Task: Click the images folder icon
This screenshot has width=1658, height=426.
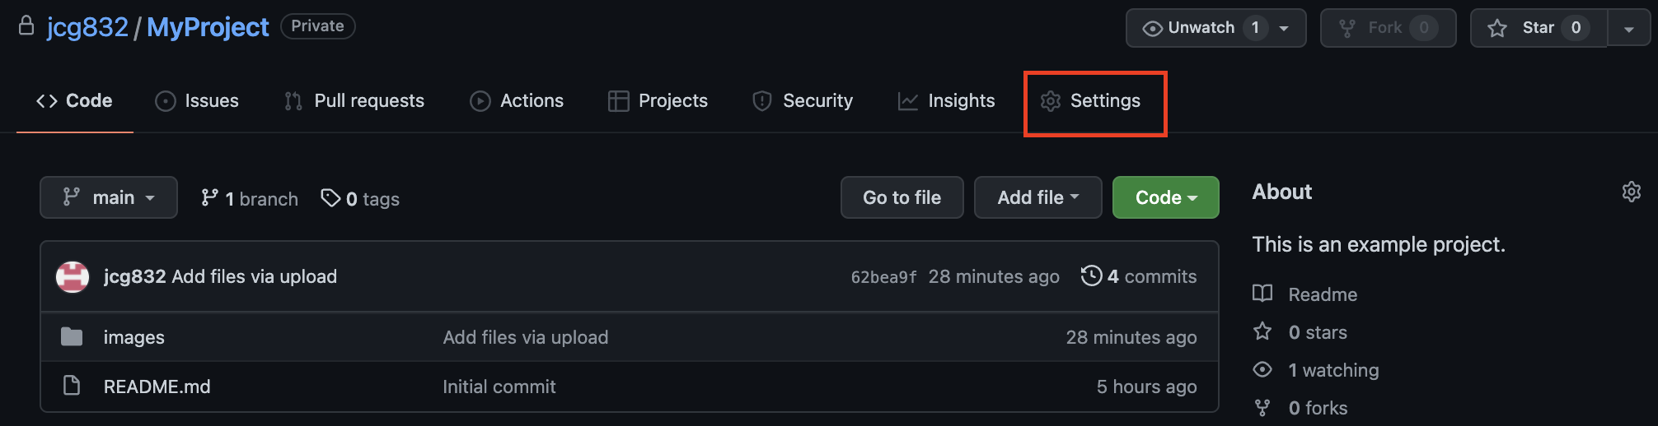Action: [72, 336]
